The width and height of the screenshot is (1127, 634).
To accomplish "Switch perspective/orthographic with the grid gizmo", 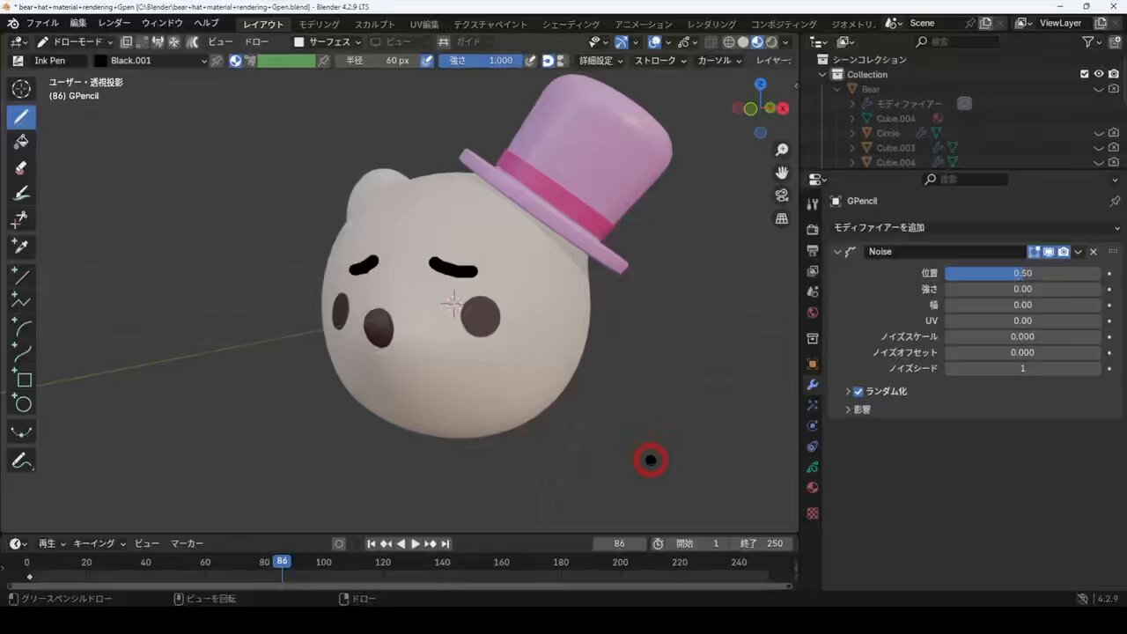I will [x=782, y=218].
